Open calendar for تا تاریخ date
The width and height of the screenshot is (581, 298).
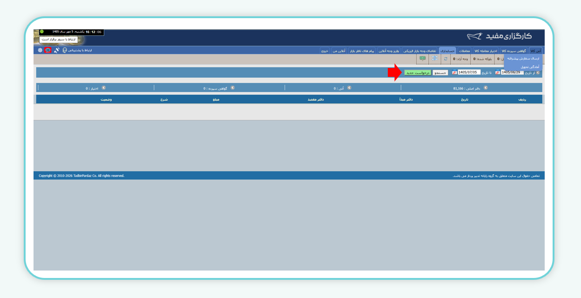coord(454,72)
